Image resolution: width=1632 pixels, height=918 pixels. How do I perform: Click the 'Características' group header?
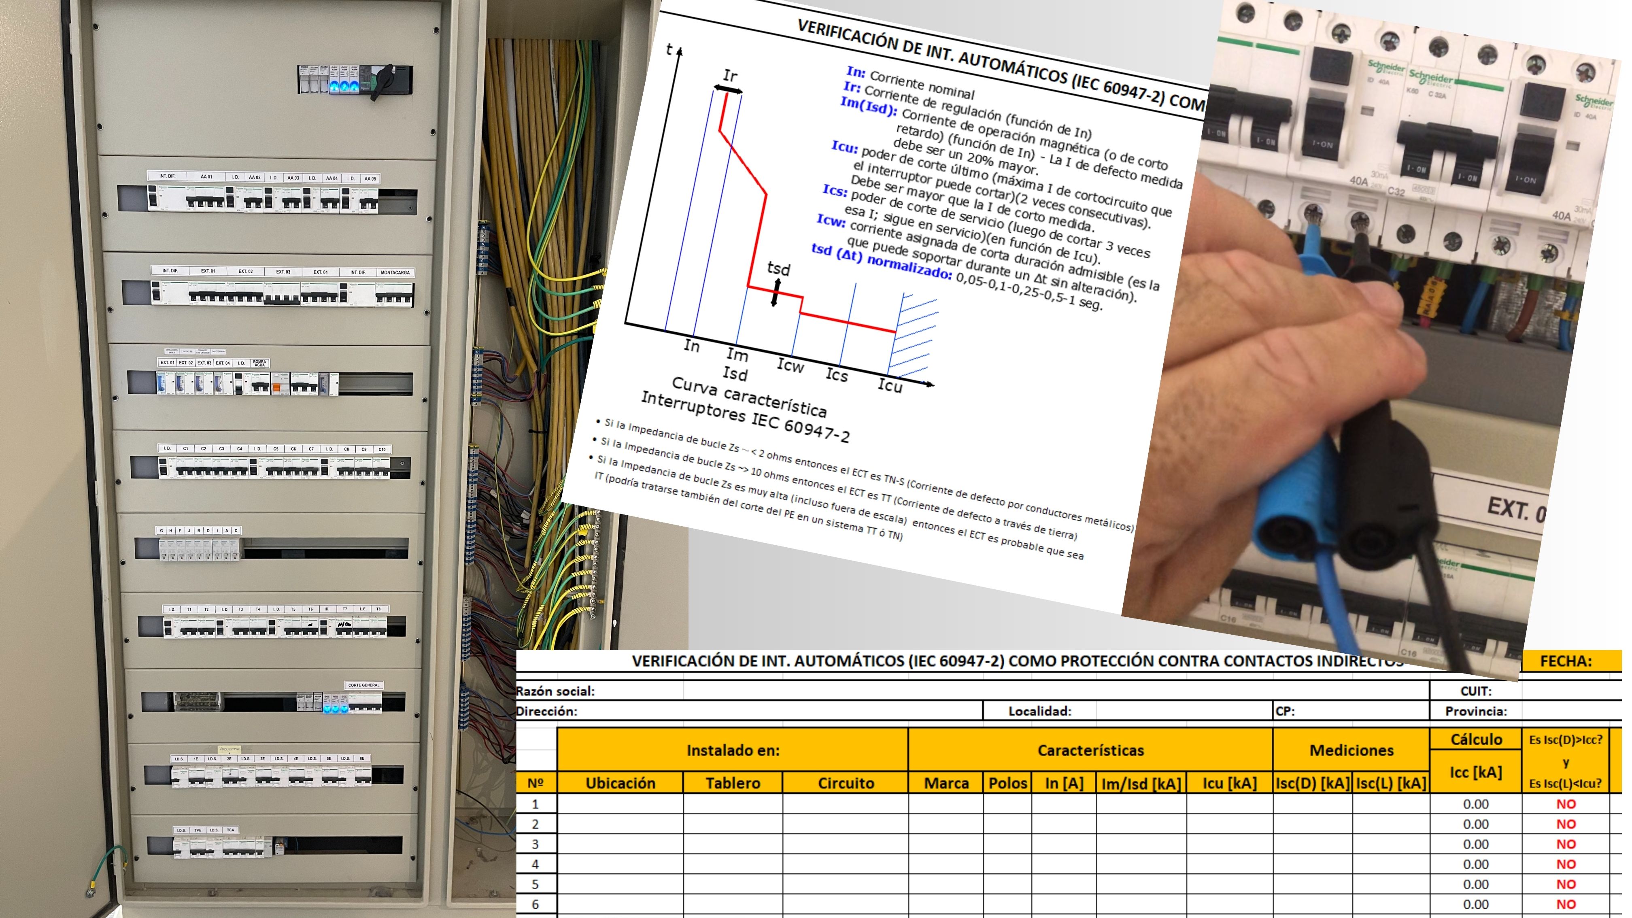(1090, 751)
